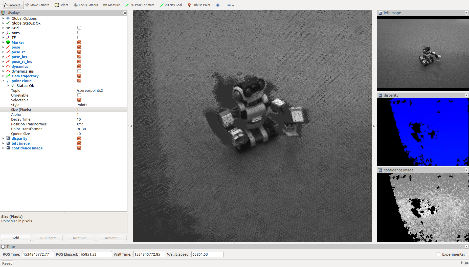Image resolution: width=469 pixels, height=267 pixels.
Task: Open the toolbar minus dropdown arrow
Action: [x=233, y=6]
